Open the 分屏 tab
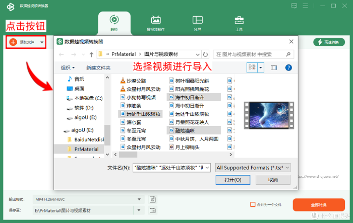The height and width of the screenshot is (223, 353). point(197,23)
